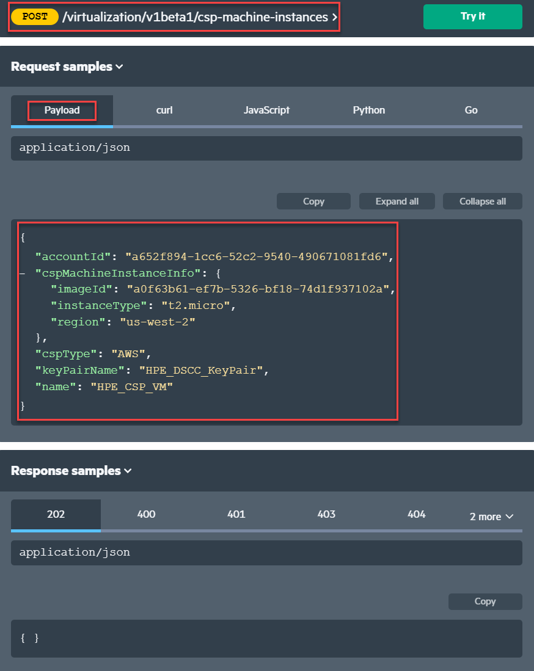Copy the request payload
This screenshot has width=534, height=671.
(313, 201)
